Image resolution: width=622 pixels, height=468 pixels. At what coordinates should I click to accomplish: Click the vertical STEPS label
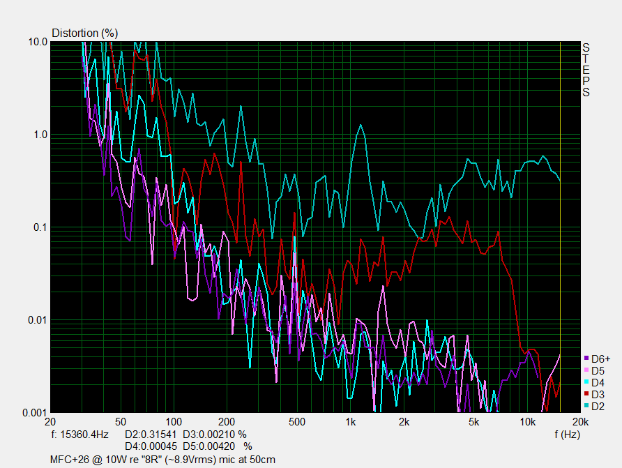586,70
